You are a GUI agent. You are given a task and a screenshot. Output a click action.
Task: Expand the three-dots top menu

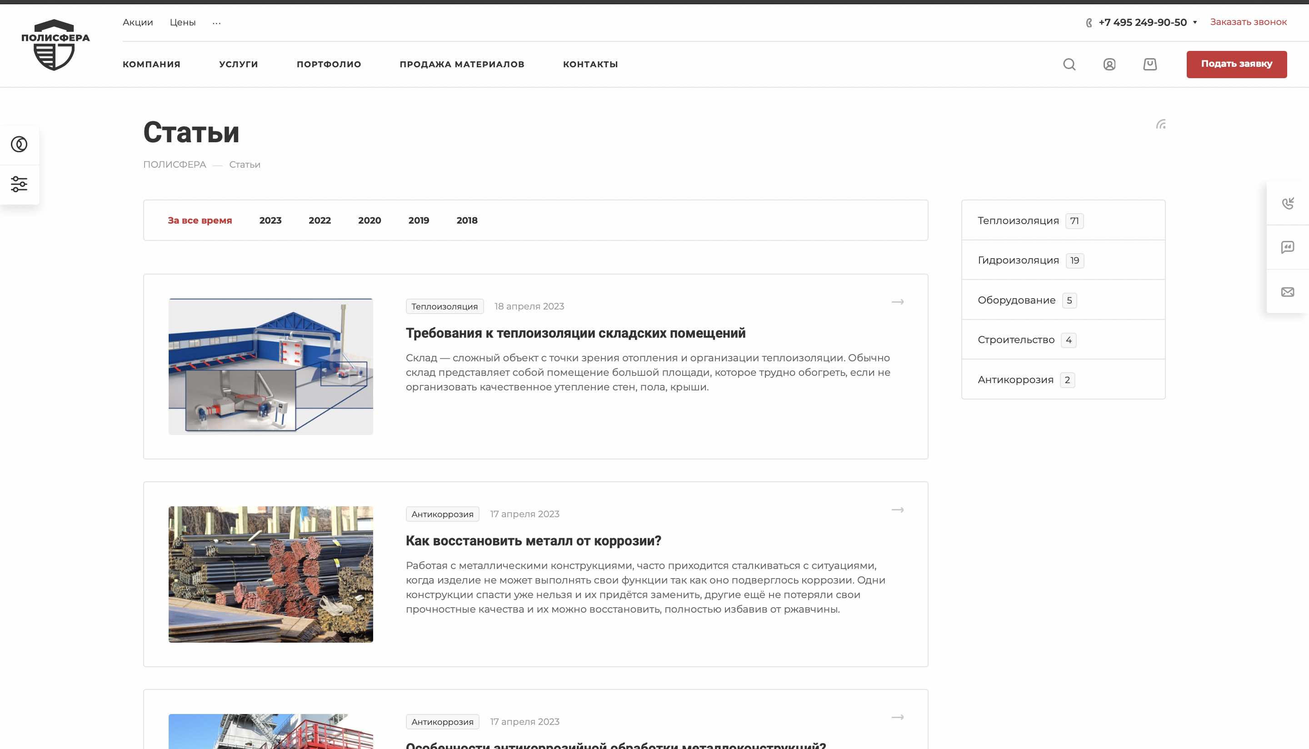tap(216, 23)
